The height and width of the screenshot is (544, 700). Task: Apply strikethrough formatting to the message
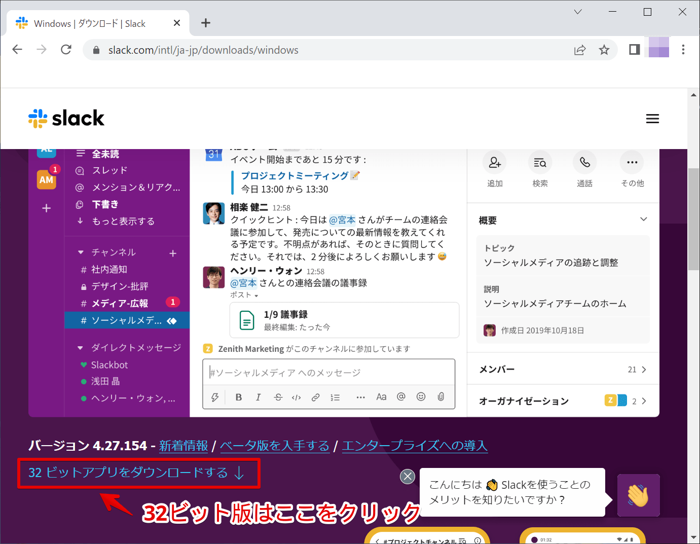point(278,397)
